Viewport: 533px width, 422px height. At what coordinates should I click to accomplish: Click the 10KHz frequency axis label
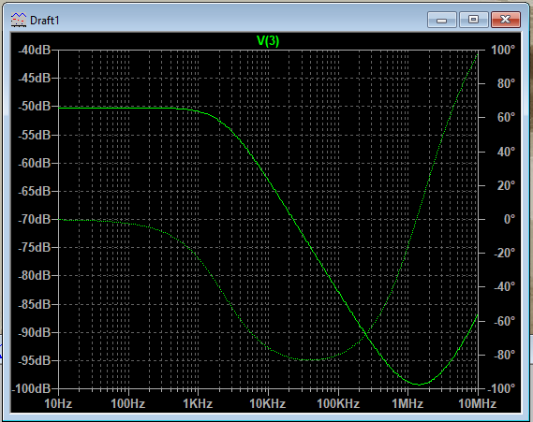(268, 403)
